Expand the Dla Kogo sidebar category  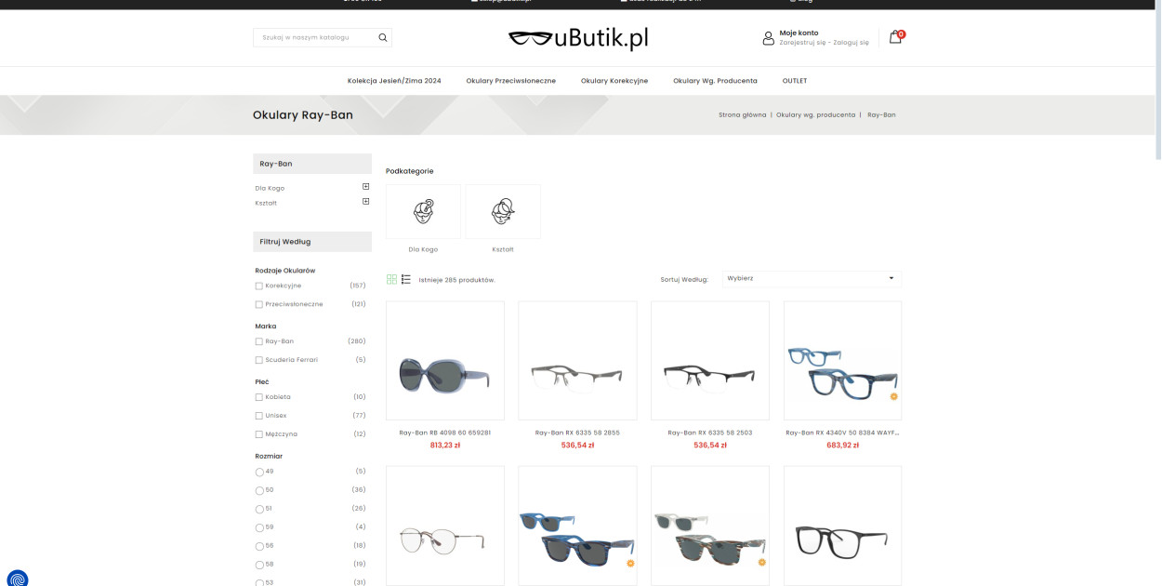366,187
